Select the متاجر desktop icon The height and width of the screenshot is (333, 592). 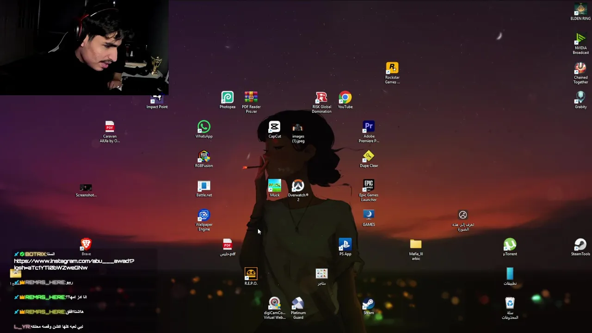click(x=321, y=277)
